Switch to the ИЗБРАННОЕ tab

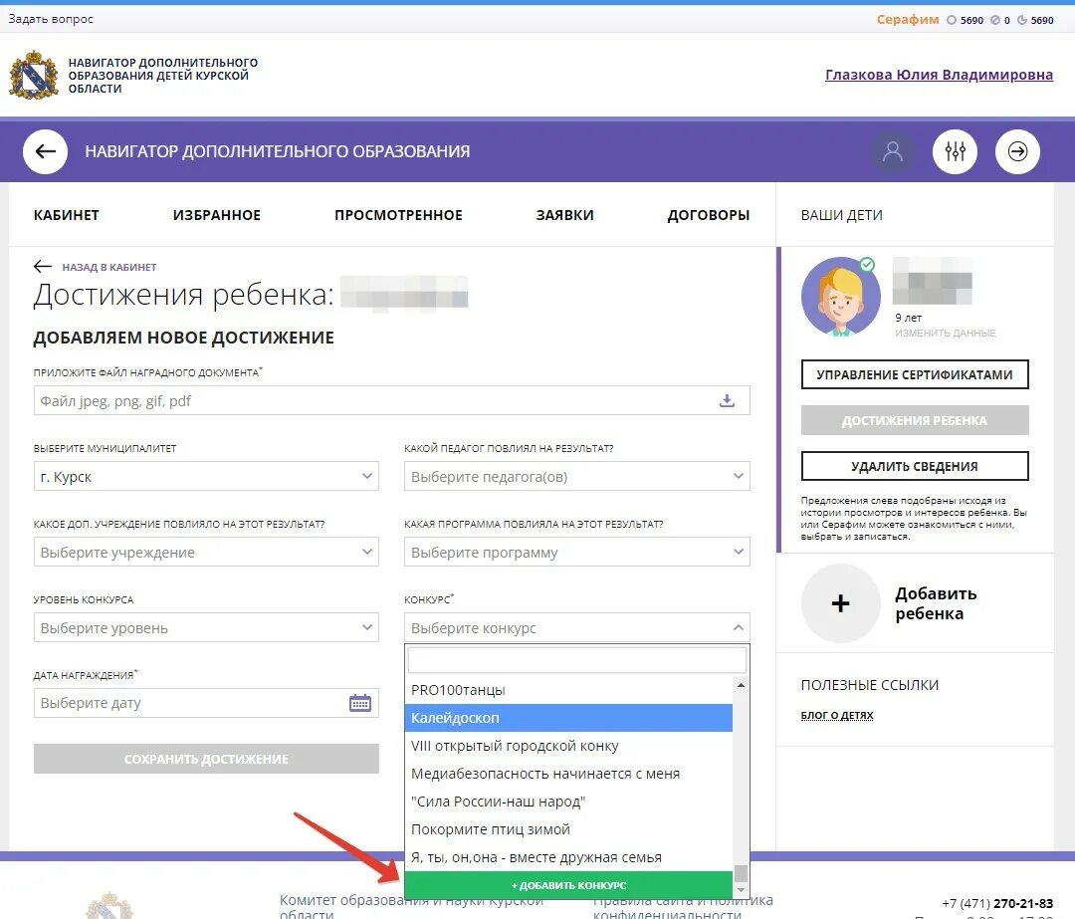click(x=216, y=214)
